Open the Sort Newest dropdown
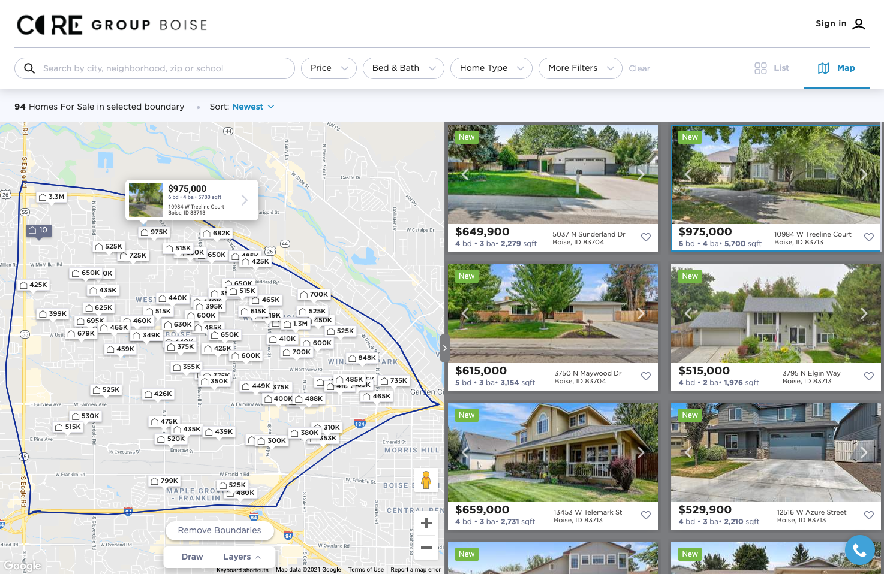884x574 pixels. (x=253, y=107)
